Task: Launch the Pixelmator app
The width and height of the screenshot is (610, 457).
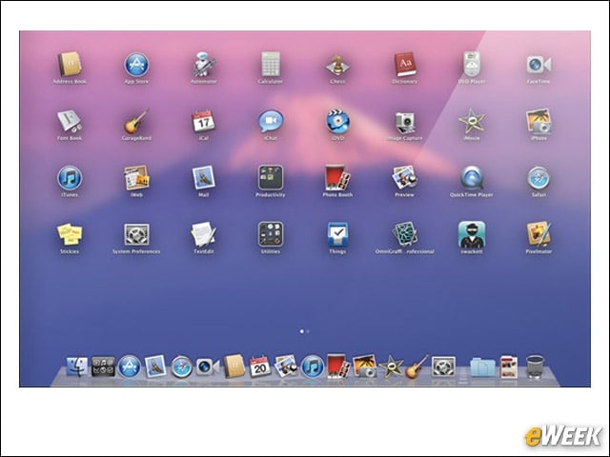Action: click(x=539, y=234)
